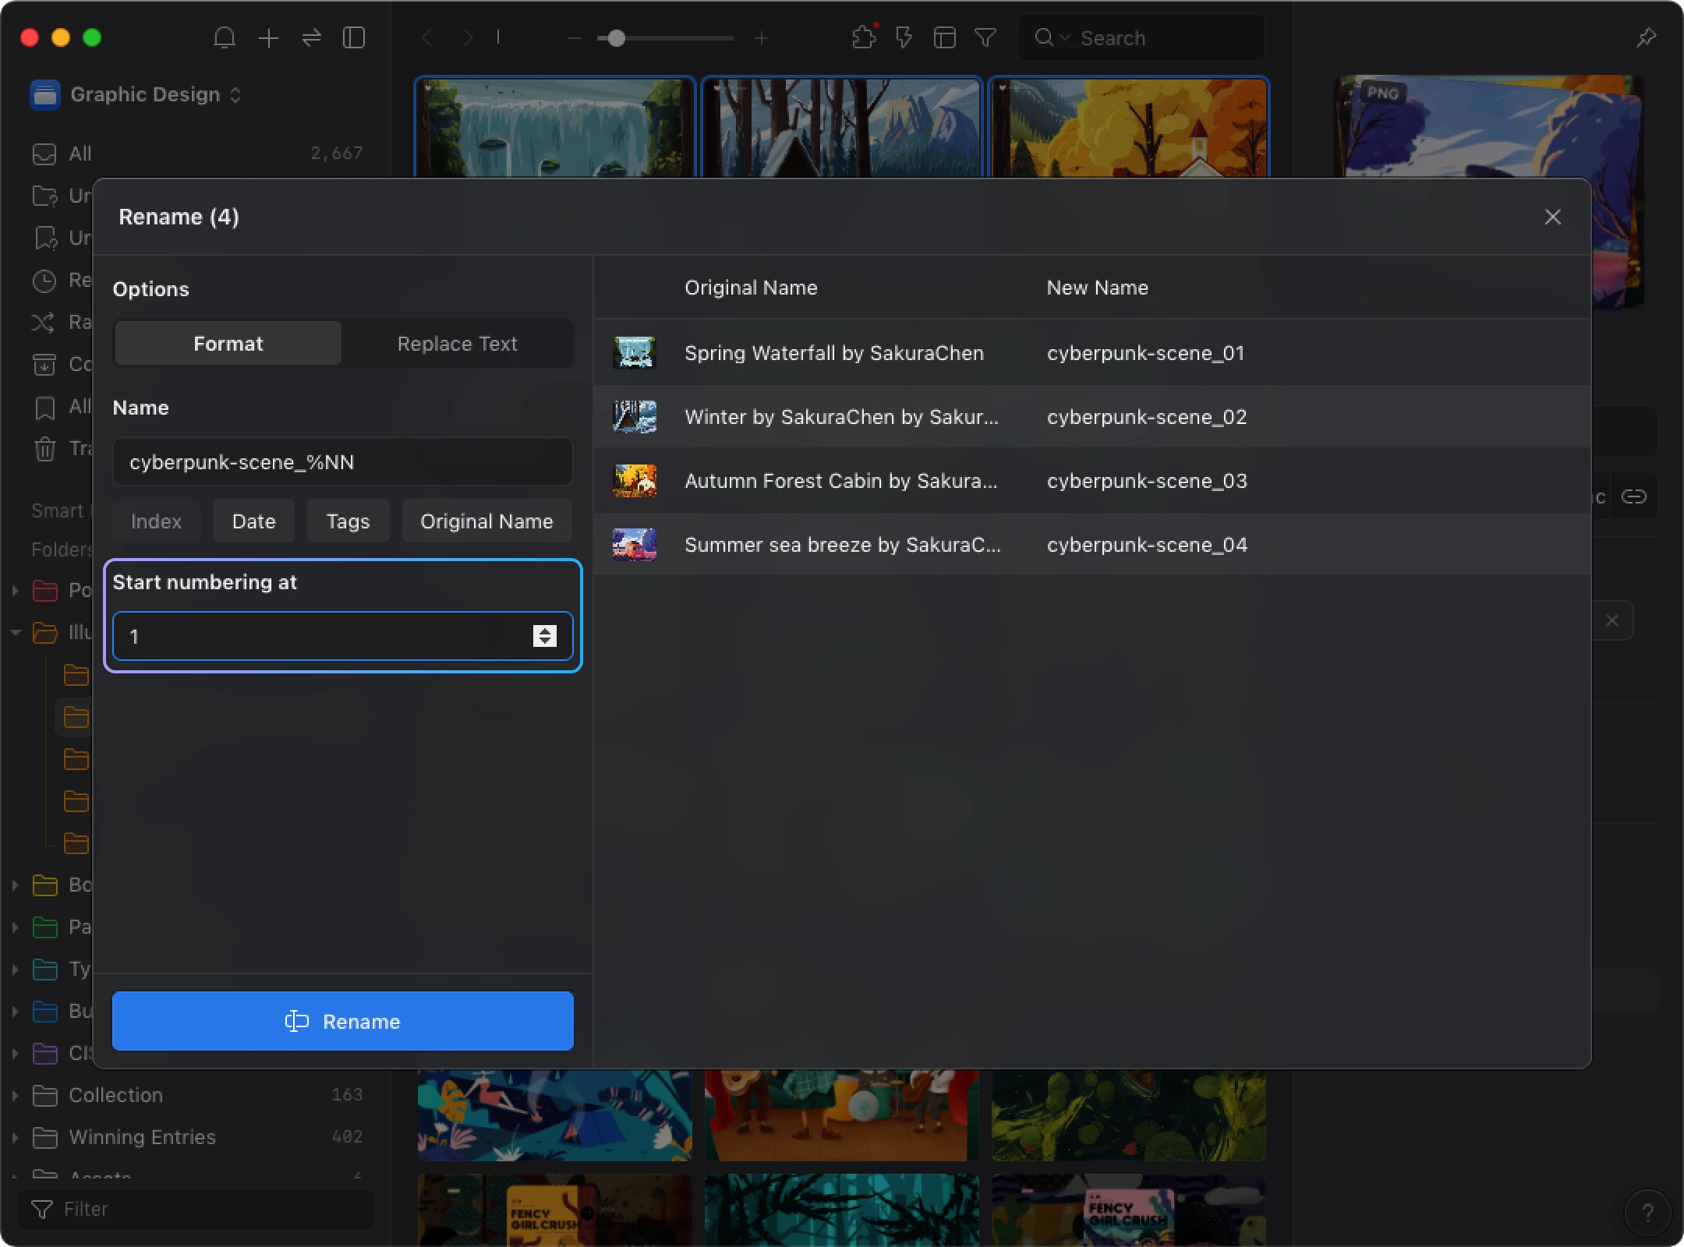Switch to the Format tab
The height and width of the screenshot is (1247, 1684).
point(228,344)
